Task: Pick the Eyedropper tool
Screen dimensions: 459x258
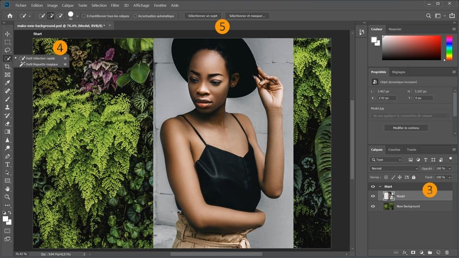Action: (x=7, y=83)
